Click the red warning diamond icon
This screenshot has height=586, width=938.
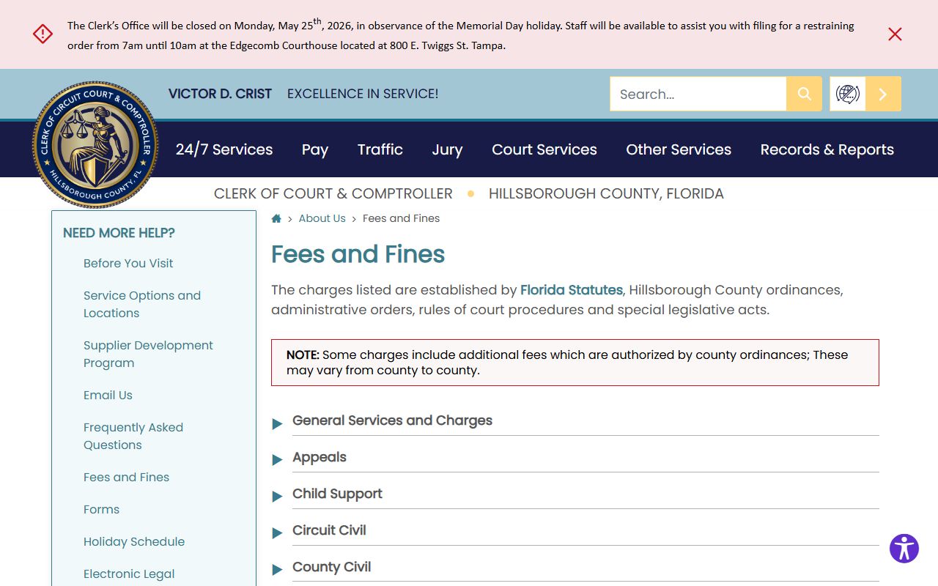tap(43, 34)
